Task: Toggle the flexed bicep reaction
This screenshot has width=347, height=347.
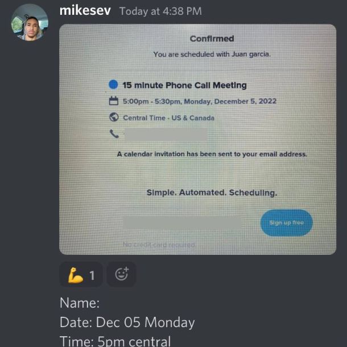Action: coord(81,275)
